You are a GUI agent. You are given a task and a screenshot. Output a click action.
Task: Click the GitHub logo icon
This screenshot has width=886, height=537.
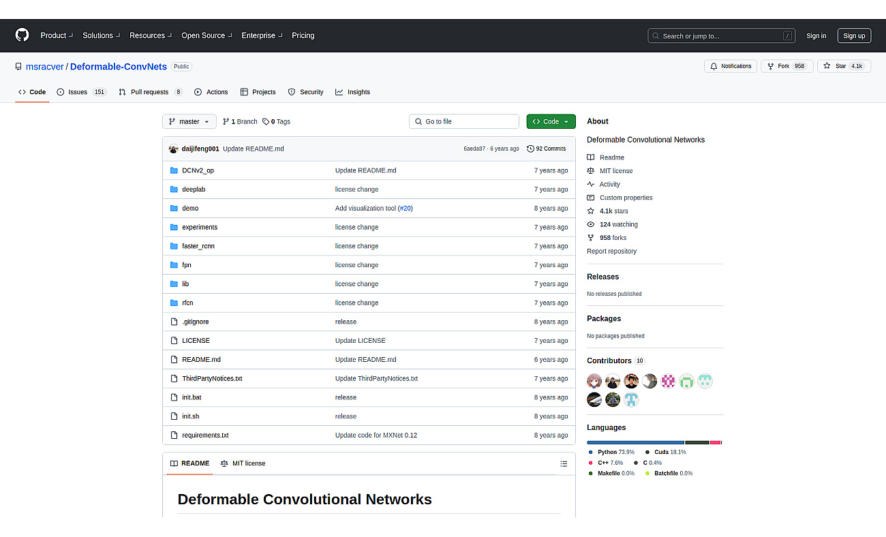click(22, 35)
